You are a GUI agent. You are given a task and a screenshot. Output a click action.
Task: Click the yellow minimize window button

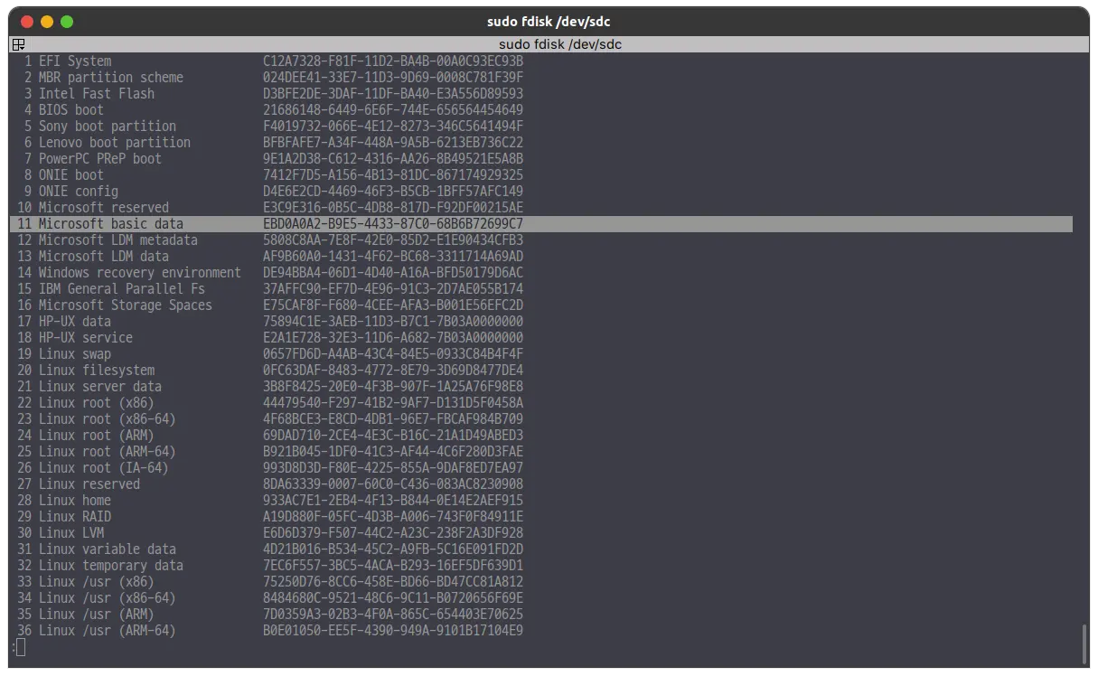47,22
